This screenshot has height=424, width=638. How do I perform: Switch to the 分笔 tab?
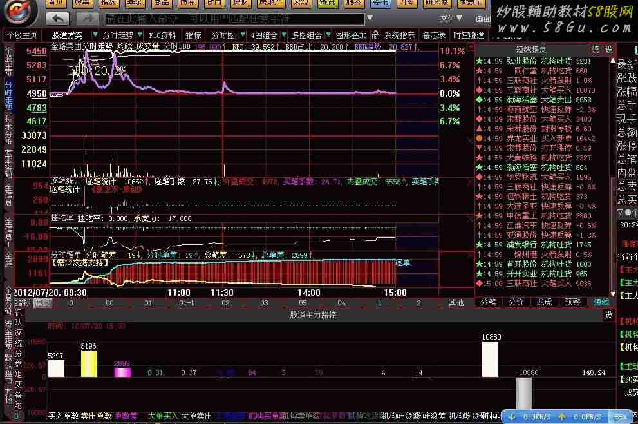point(488,302)
